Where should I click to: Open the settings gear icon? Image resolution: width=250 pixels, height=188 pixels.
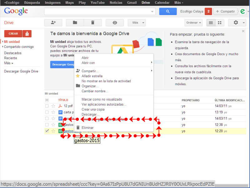pos(236,23)
